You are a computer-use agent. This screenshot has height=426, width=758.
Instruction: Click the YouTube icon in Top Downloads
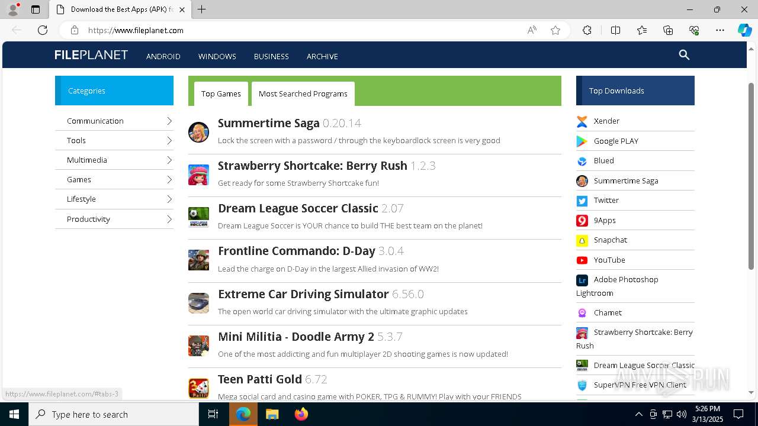tap(582, 260)
